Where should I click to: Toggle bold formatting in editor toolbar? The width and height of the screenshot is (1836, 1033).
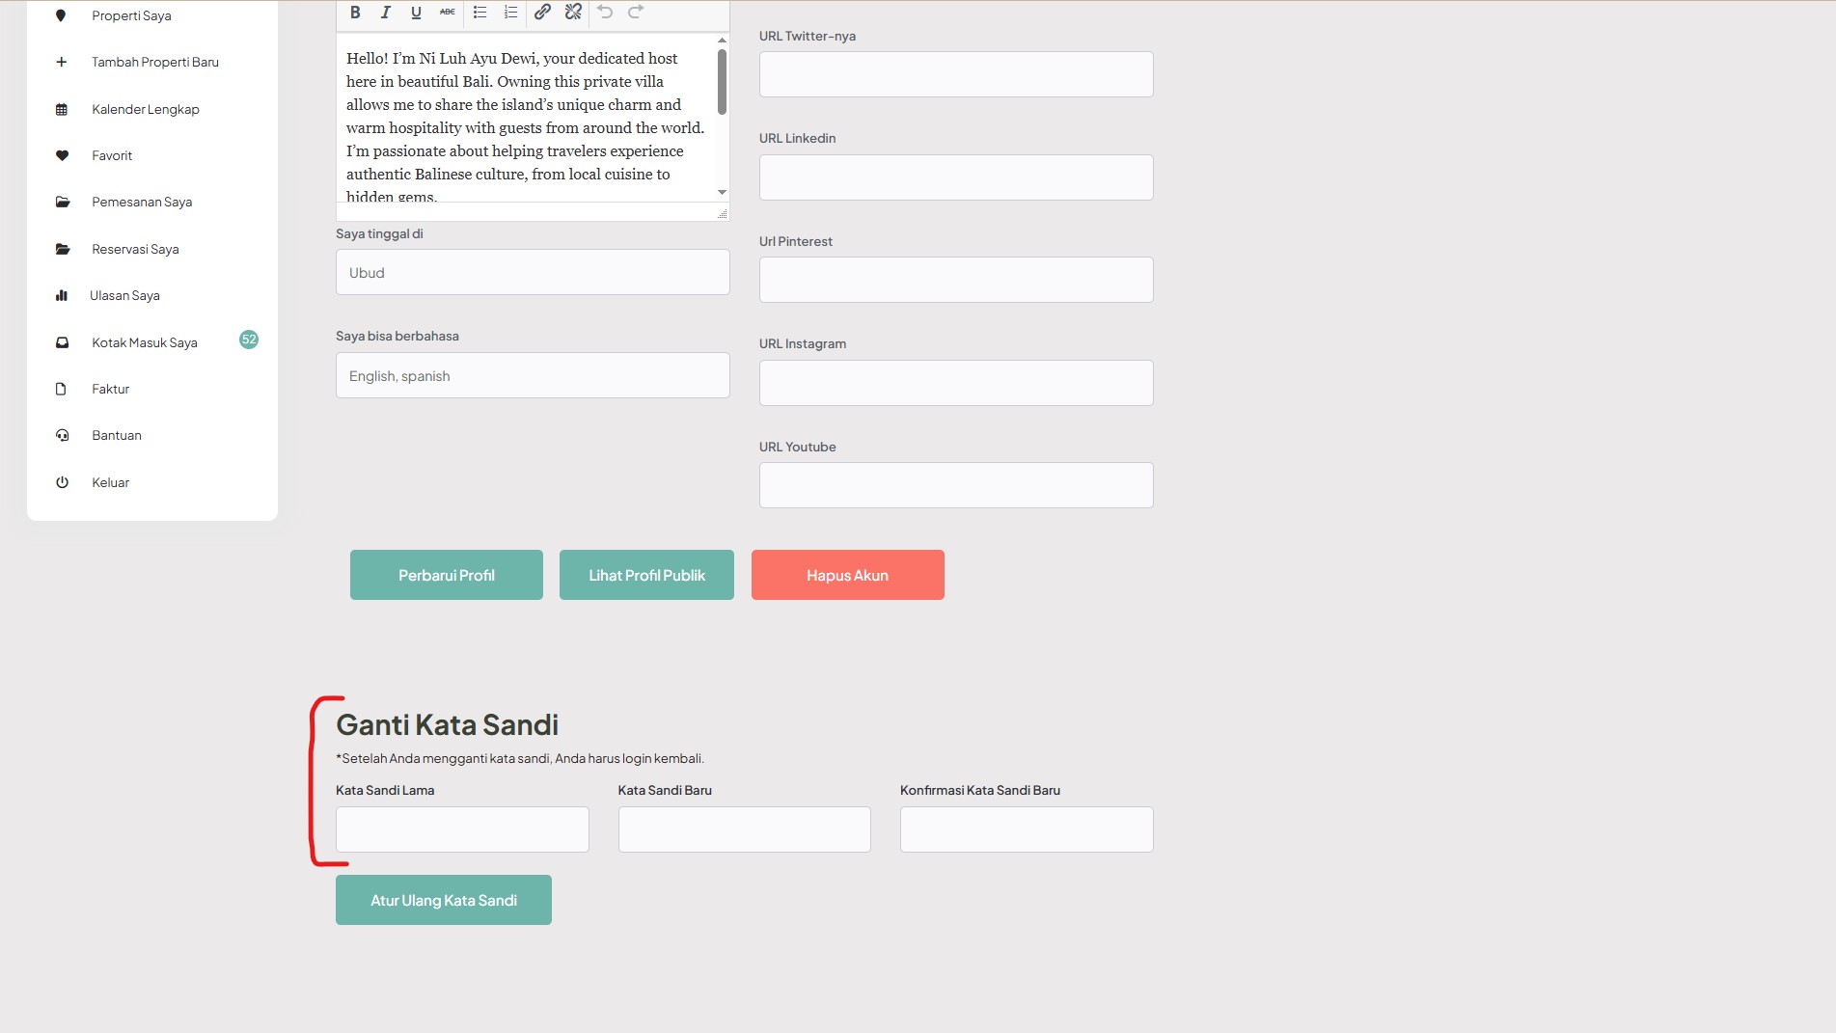[355, 13]
